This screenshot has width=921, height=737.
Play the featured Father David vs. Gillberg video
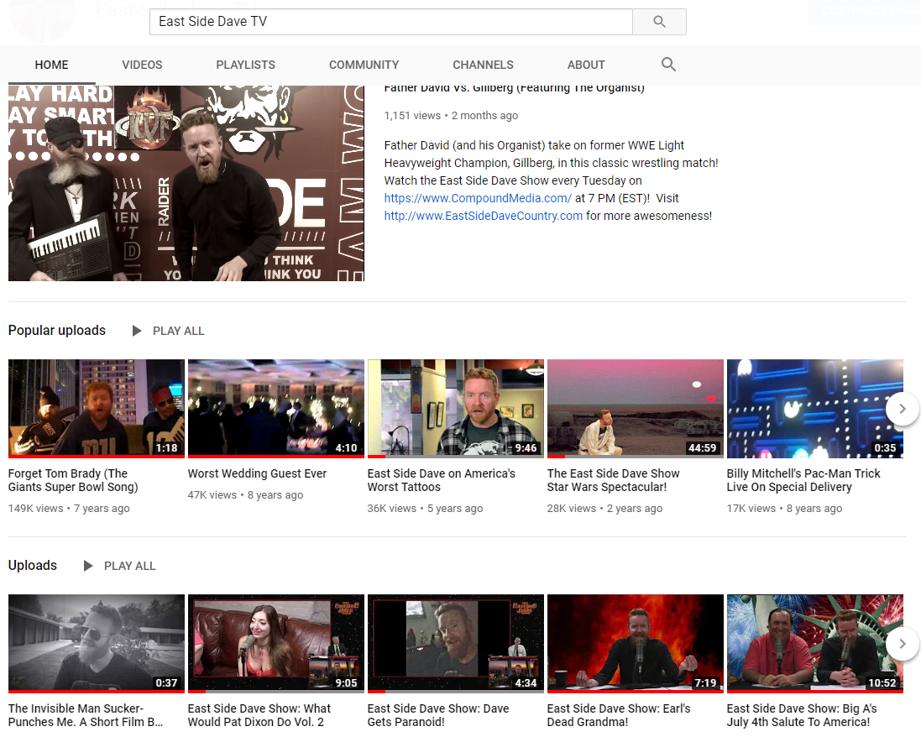pyautogui.click(x=186, y=183)
